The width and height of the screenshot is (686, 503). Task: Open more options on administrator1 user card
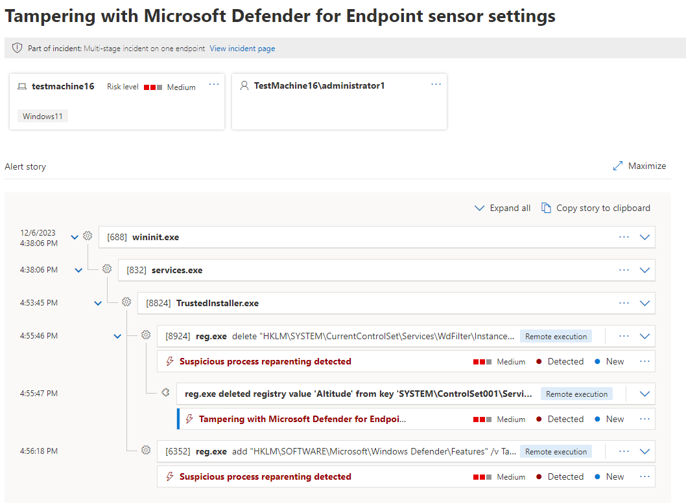click(436, 84)
